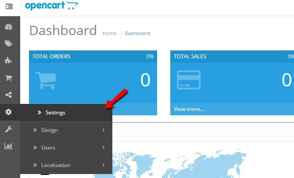This screenshot has height=178, width=294.
Task: Click the Total Orders tile header
Action: pyautogui.click(x=93, y=57)
